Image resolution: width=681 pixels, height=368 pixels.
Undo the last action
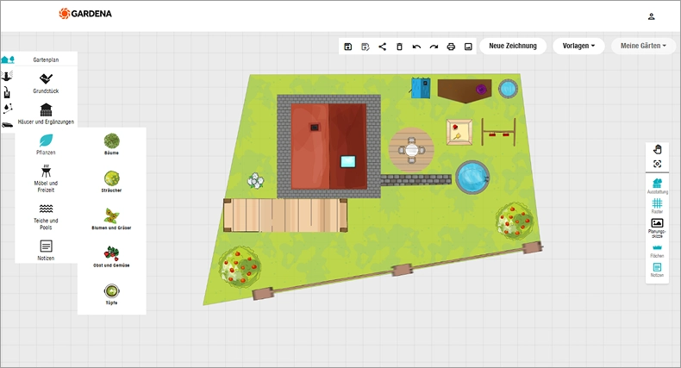[x=416, y=47]
